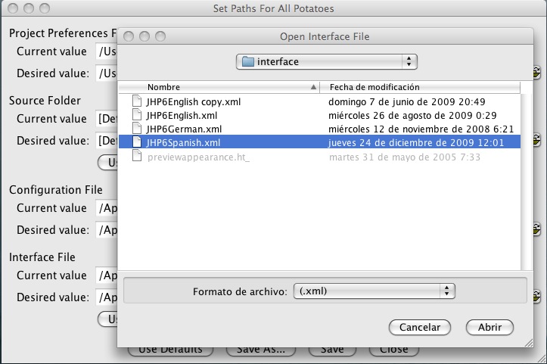This screenshot has height=364, width=547.
Task: Click the date miércoles 12 de noviembre de 2008 6:21
Action: coord(421,129)
